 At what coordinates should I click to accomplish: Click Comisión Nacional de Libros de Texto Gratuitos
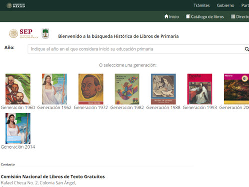[x=53, y=177]
